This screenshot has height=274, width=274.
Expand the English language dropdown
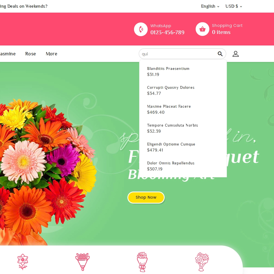tap(210, 6)
